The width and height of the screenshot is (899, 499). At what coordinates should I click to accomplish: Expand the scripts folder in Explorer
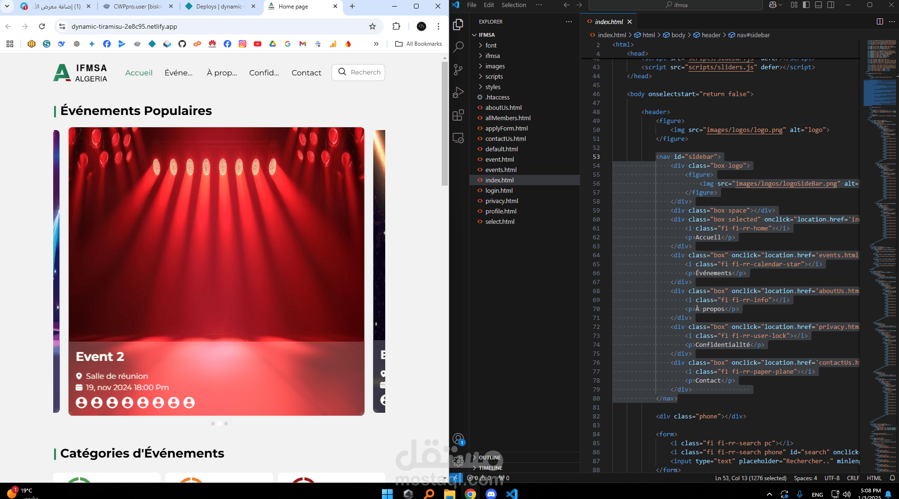tap(494, 77)
